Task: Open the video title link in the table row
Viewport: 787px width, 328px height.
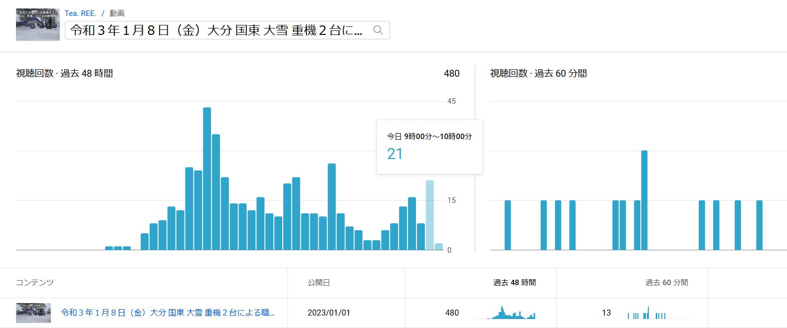Action: (x=168, y=313)
